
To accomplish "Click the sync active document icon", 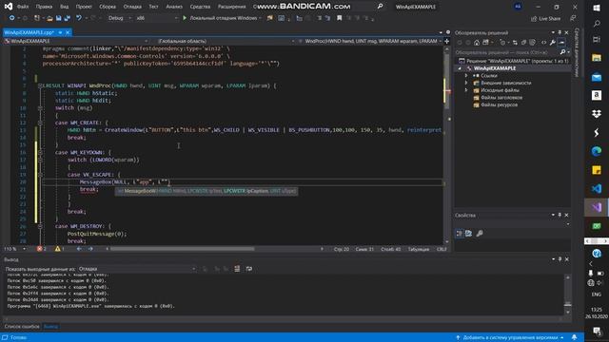I will pyautogui.click(x=515, y=42).
